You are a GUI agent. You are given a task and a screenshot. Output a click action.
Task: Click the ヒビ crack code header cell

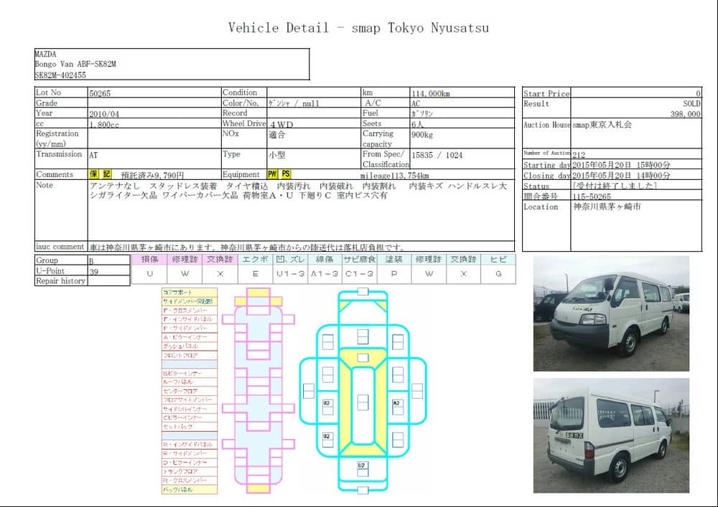[498, 260]
